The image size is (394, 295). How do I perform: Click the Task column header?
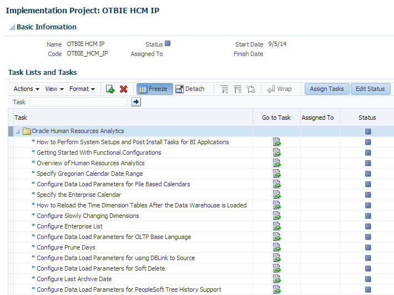[133, 118]
